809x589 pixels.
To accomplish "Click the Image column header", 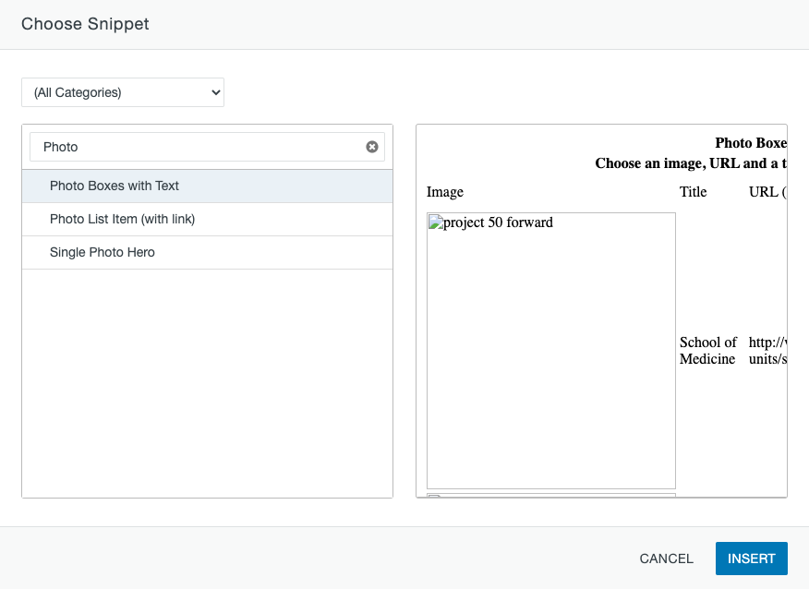I will 445,192.
